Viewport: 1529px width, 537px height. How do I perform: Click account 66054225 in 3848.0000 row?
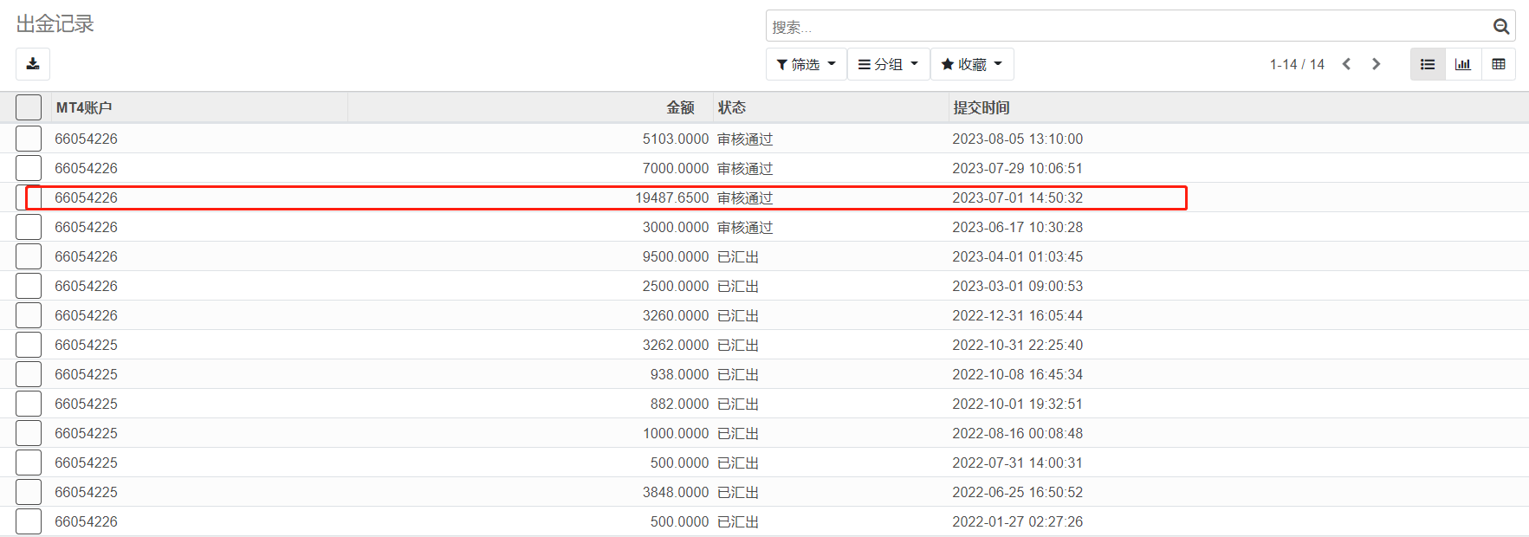click(87, 492)
